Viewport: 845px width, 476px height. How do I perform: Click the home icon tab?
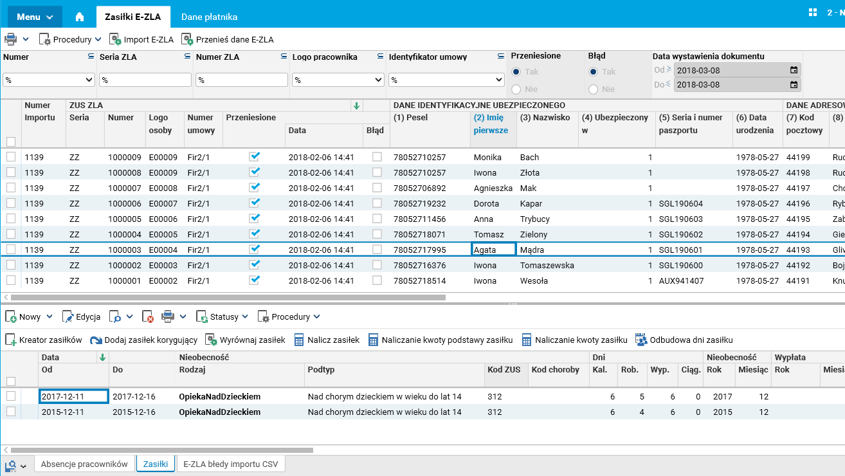click(x=80, y=17)
